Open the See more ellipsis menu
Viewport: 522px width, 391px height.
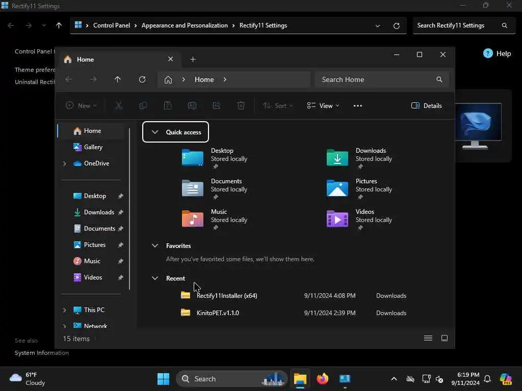(357, 106)
